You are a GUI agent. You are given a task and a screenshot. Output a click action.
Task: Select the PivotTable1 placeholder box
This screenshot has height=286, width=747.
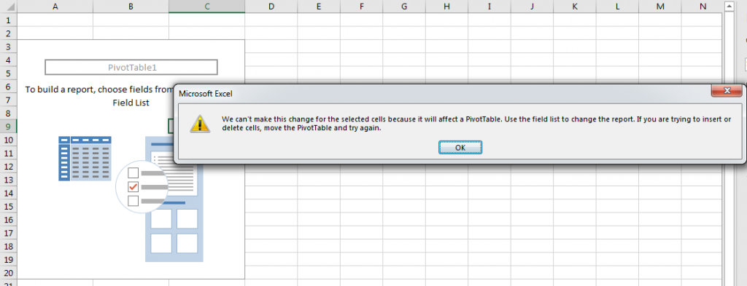[x=131, y=68]
